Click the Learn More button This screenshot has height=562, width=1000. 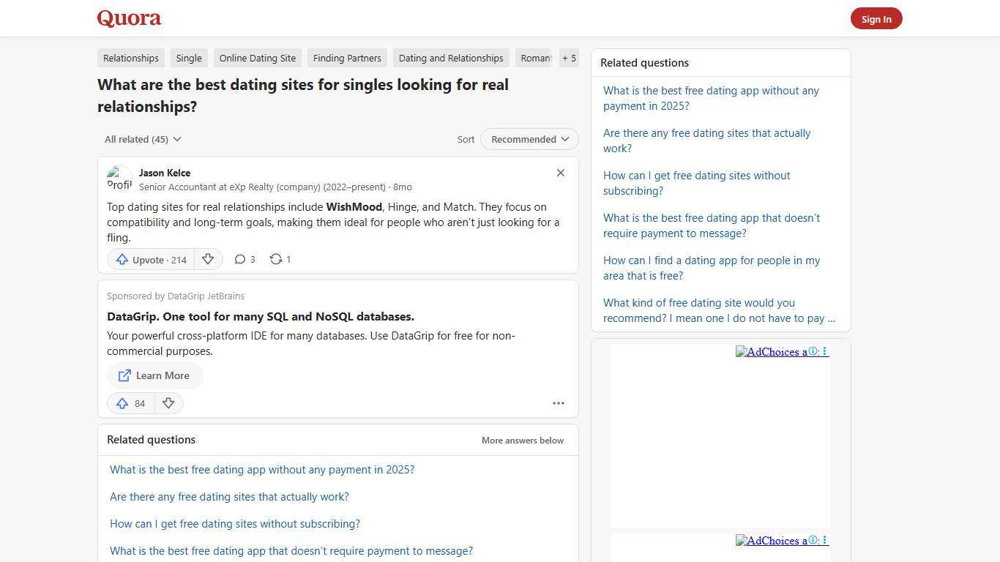(154, 375)
